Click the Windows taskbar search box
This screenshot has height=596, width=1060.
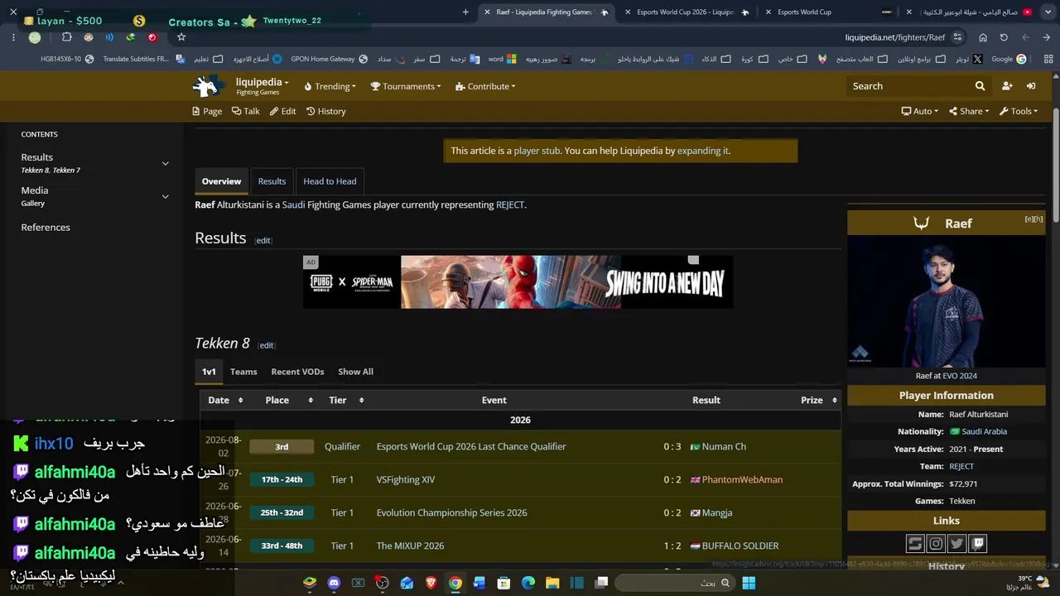pyautogui.click(x=675, y=583)
